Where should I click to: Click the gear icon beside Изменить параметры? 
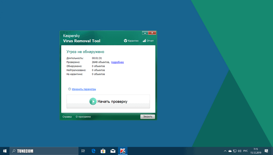(70, 89)
